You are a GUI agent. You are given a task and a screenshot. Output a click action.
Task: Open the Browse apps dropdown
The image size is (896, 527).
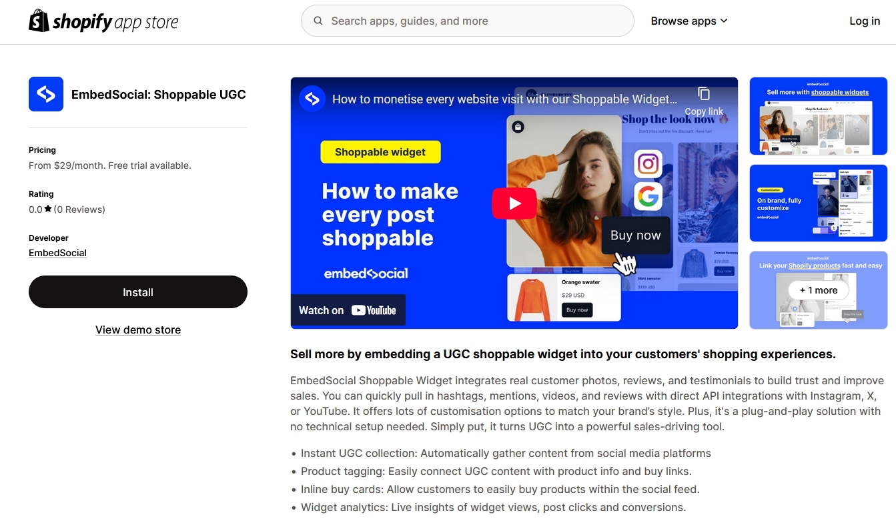point(689,21)
